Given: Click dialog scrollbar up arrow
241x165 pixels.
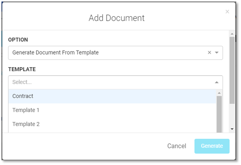Looking at the screenshot, I should click(x=232, y=34).
